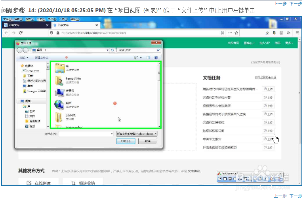Click 上传 for 疫情表彰大会观后感
Screen dimensions: 307x198
tap(268, 106)
